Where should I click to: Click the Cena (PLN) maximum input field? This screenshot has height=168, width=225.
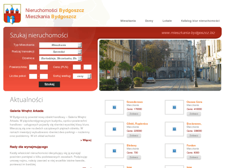click(88, 67)
